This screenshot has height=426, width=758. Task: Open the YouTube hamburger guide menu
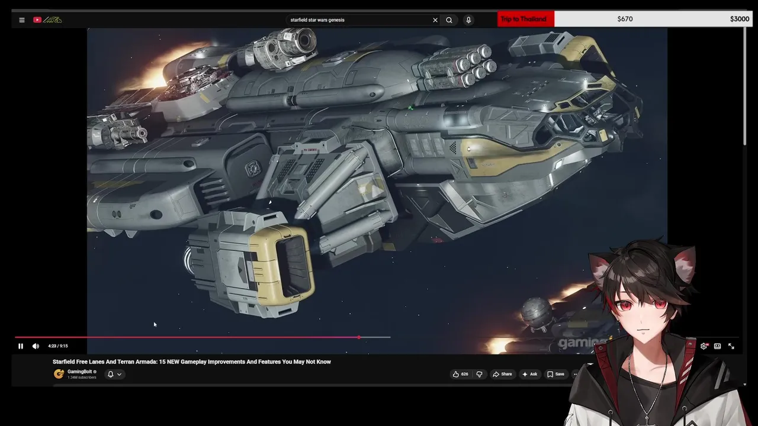click(x=22, y=20)
